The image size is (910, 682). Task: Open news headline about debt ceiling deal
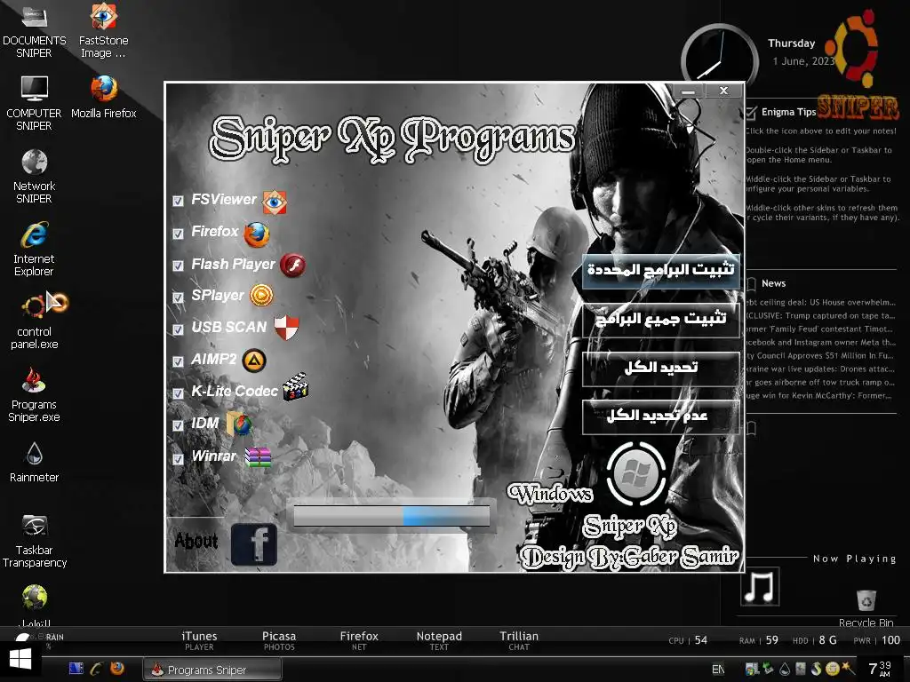(820, 302)
